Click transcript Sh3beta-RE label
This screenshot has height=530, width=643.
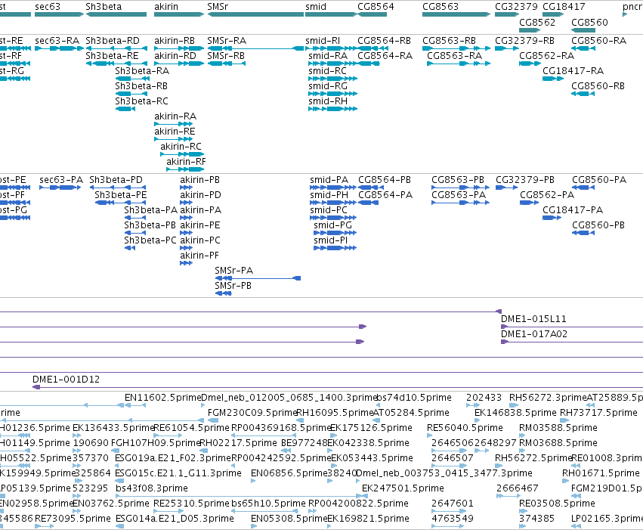click(x=112, y=56)
